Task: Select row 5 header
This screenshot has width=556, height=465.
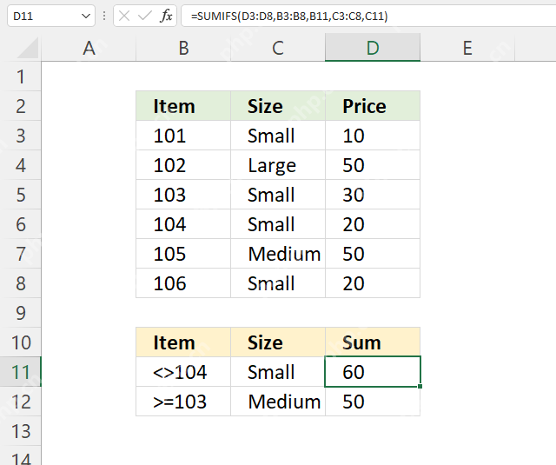Action: [x=21, y=195]
